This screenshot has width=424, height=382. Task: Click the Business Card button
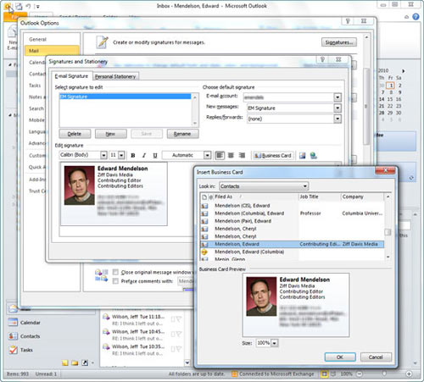[x=273, y=156]
